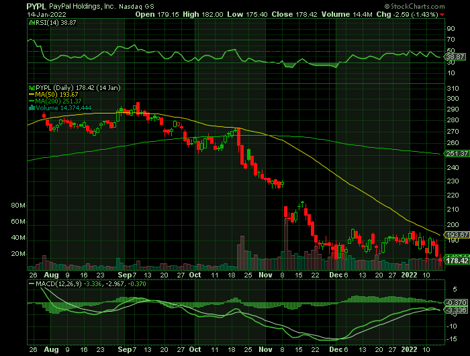Image resolution: width=470 pixels, height=356 pixels.
Task: Click the PYPL (Daily) candlestick legend icon
Action: click(30, 87)
